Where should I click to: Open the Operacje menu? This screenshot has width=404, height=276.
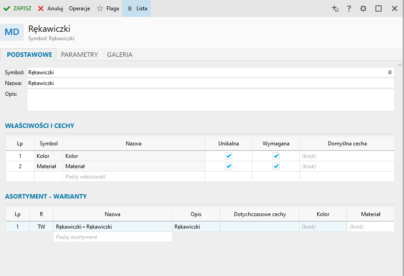click(x=79, y=8)
